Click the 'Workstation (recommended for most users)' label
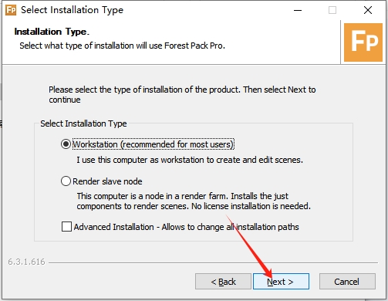Image resolution: width=388 pixels, height=301 pixels. coord(154,144)
